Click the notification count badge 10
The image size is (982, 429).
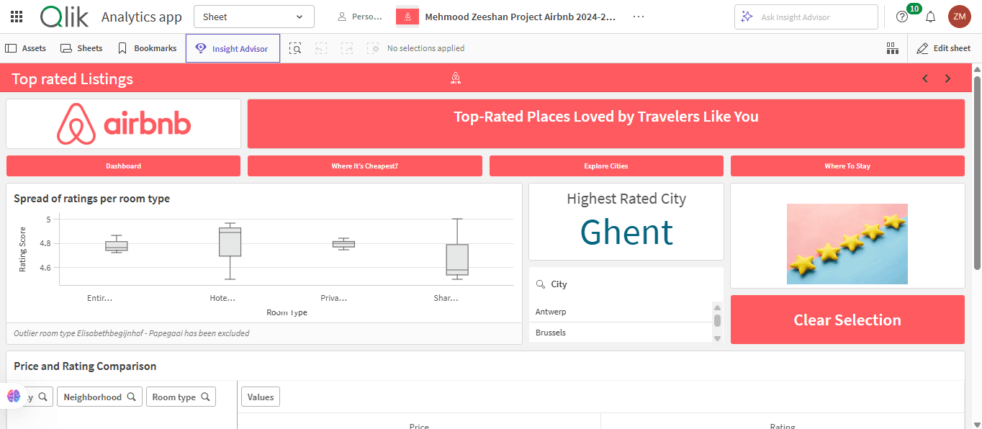914,9
